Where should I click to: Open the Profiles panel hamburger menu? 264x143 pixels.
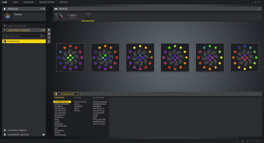[44, 9]
